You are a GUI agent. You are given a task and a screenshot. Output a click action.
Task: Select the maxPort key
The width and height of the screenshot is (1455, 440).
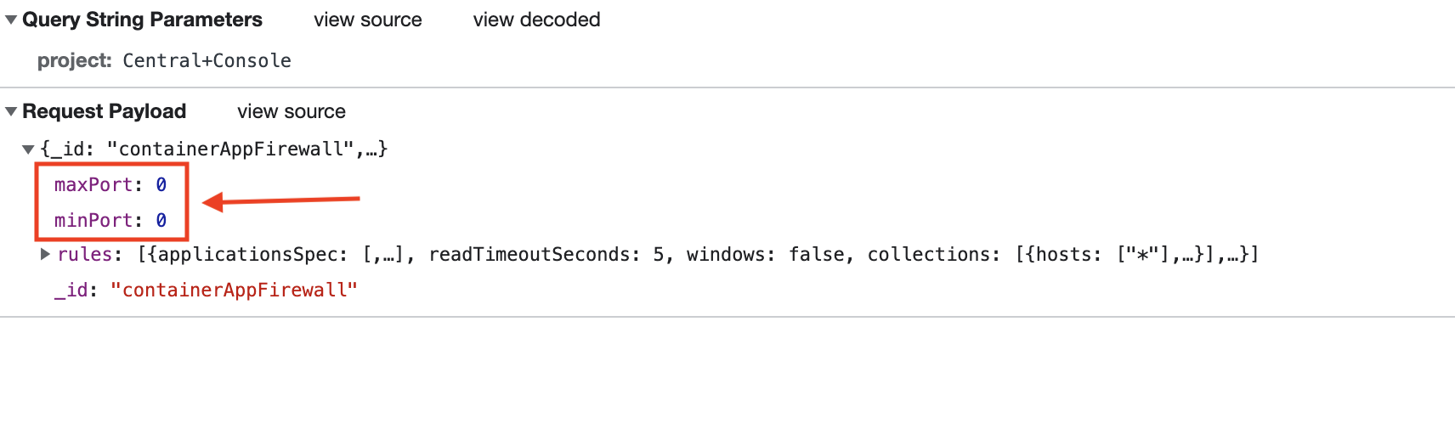tap(93, 184)
